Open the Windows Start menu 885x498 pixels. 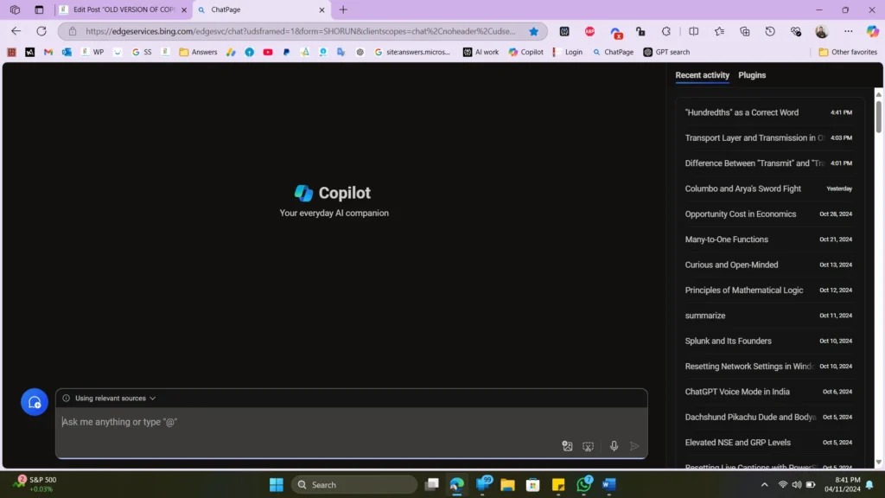(276, 484)
